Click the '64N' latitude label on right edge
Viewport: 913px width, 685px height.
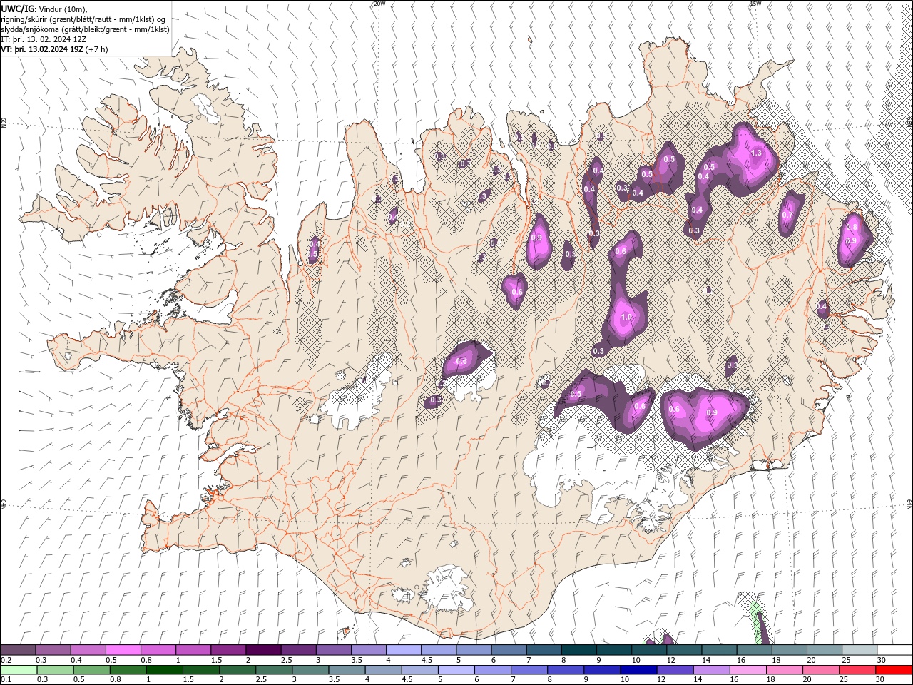(x=909, y=504)
